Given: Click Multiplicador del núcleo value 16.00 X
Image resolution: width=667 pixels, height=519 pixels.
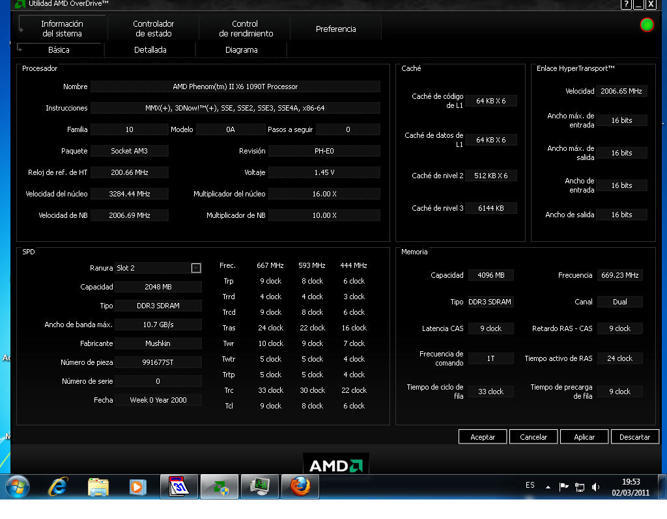Looking at the screenshot, I should tap(324, 194).
